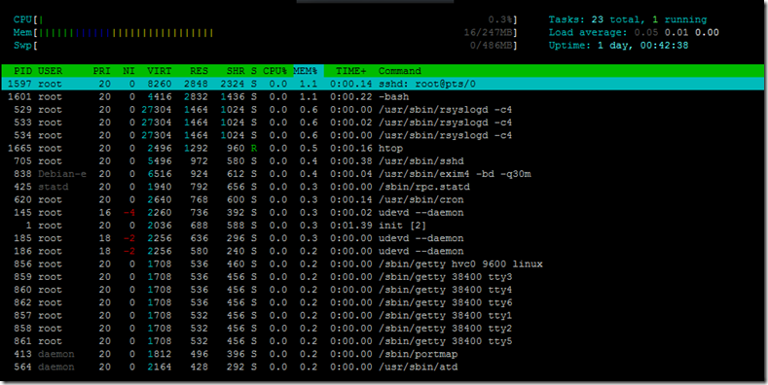Click the statd user name
Viewport: 768px width, 385px height.
[x=53, y=187]
